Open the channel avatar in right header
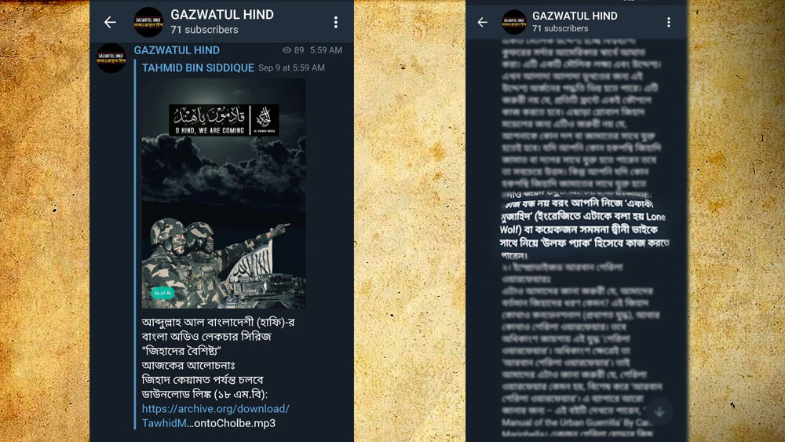The height and width of the screenshot is (442, 785). point(514,22)
